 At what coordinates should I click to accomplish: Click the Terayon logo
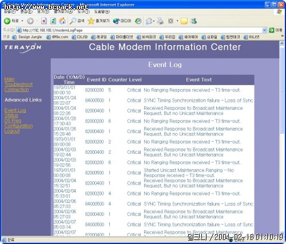click(23, 47)
